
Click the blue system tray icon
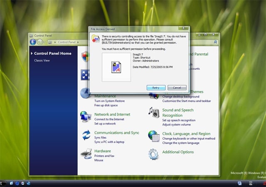(239, 183)
